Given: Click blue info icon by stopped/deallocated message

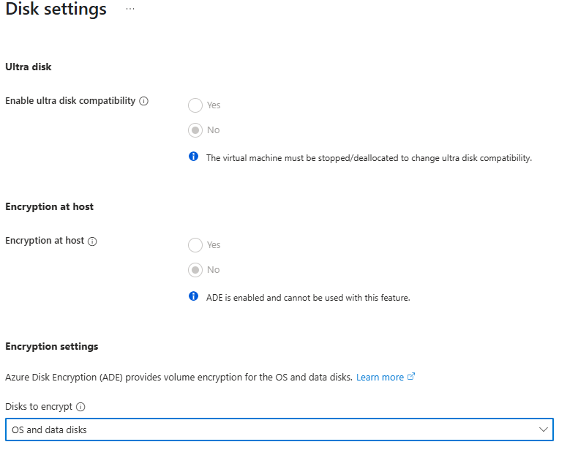Looking at the screenshot, I should coord(194,157).
